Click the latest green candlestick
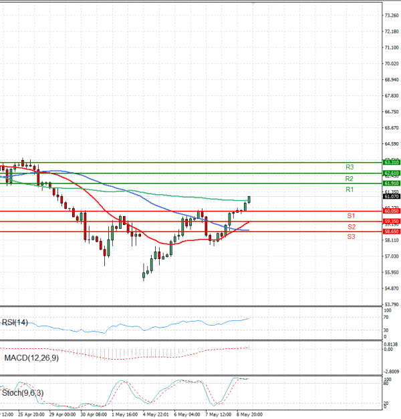Viewport: 401px width, 419px height. [249, 199]
